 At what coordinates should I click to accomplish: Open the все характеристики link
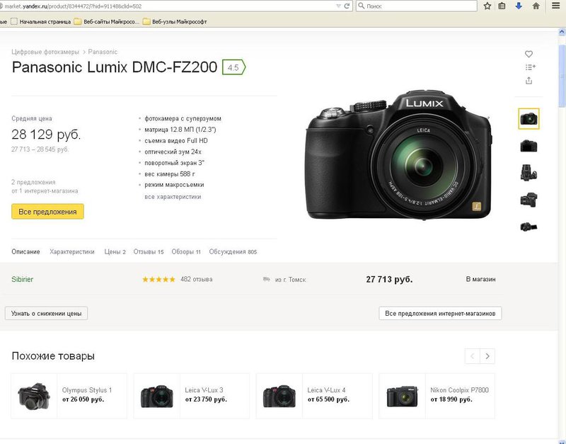pos(173,197)
